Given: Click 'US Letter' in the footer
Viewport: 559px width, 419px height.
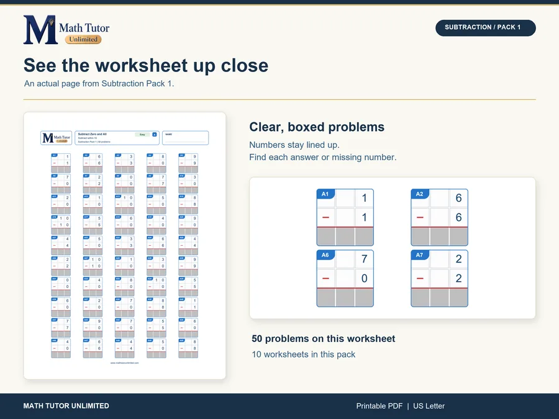Looking at the screenshot, I should coord(429,406).
